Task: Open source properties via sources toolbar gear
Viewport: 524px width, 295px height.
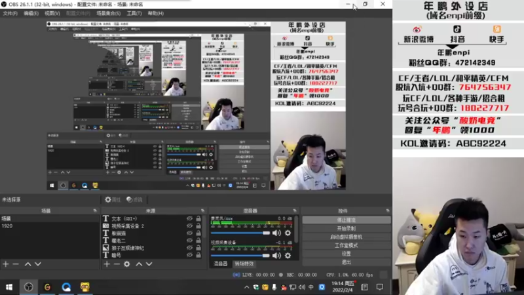Action: 126,264
